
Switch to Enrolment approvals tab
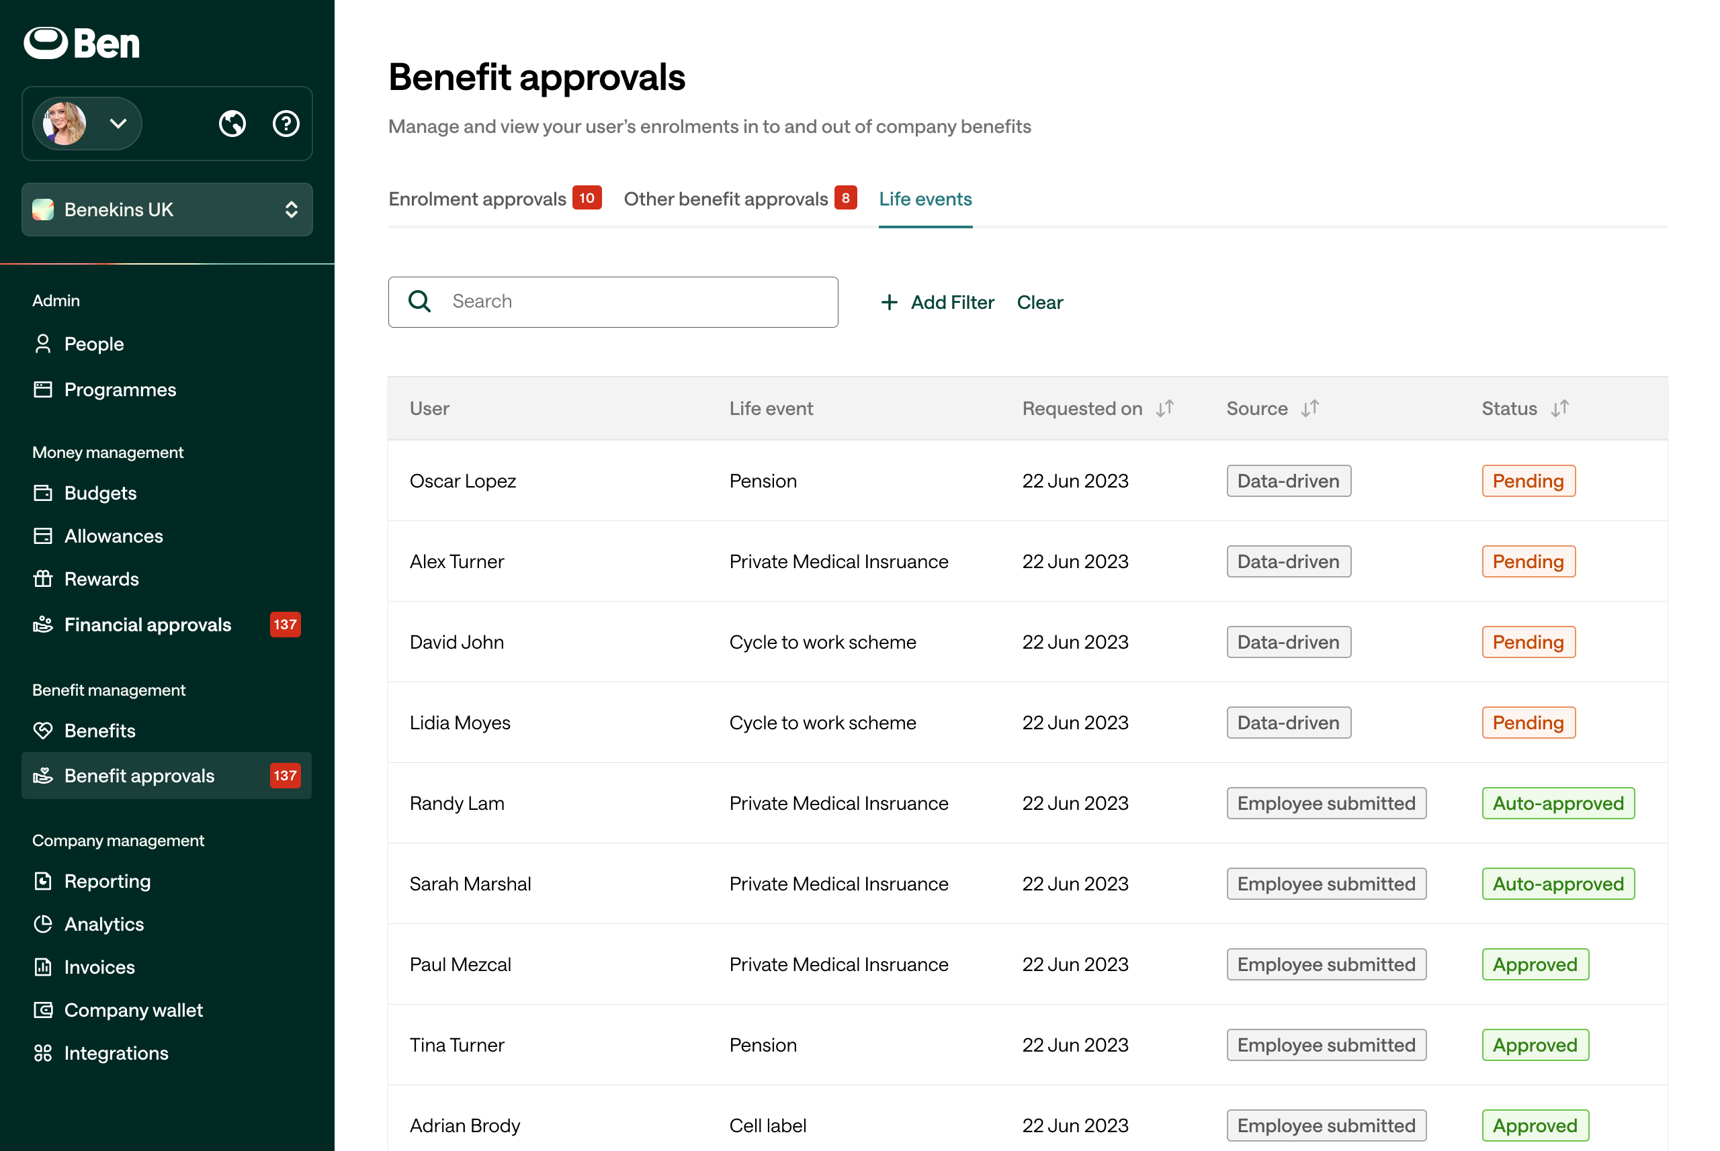495,199
